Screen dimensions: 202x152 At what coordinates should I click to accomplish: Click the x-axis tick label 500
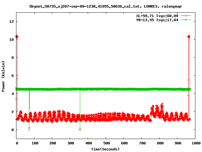pyautogui.click(x=107, y=143)
